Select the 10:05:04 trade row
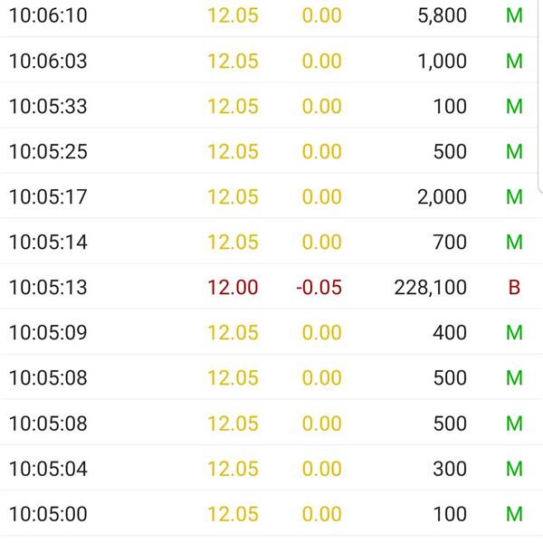 coord(269,468)
